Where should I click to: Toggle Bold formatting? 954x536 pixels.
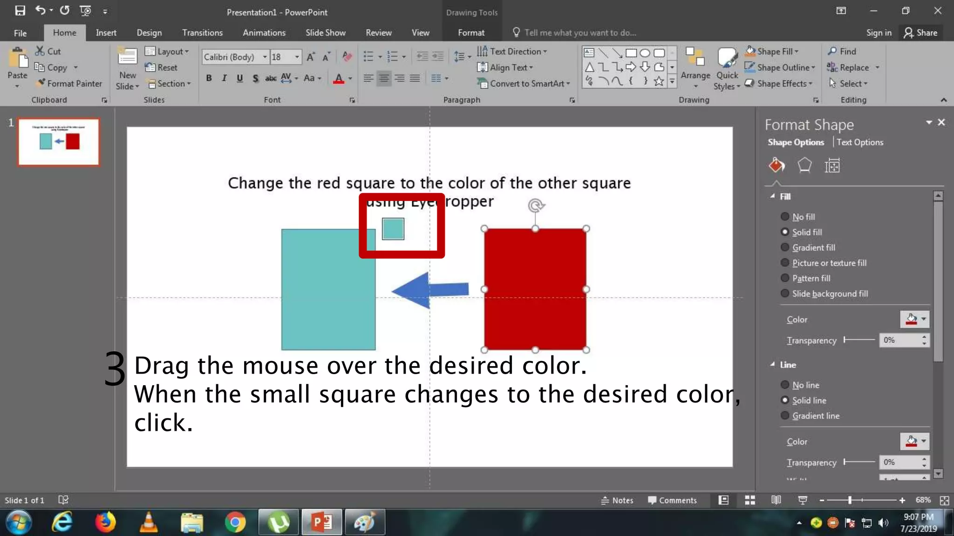coord(209,78)
